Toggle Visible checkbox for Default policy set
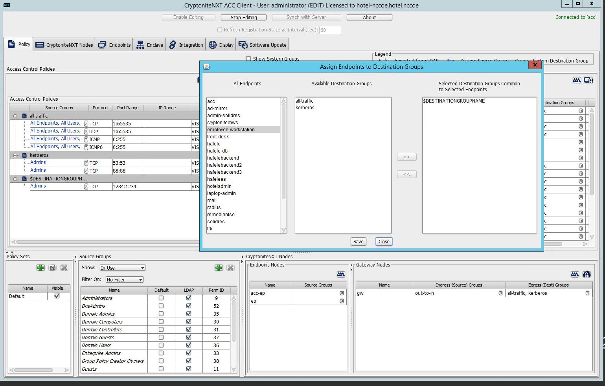 pyautogui.click(x=57, y=296)
